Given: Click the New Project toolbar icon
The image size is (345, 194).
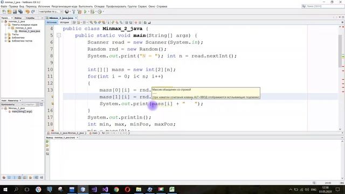Looking at the screenshot, I should click(x=10, y=12).
